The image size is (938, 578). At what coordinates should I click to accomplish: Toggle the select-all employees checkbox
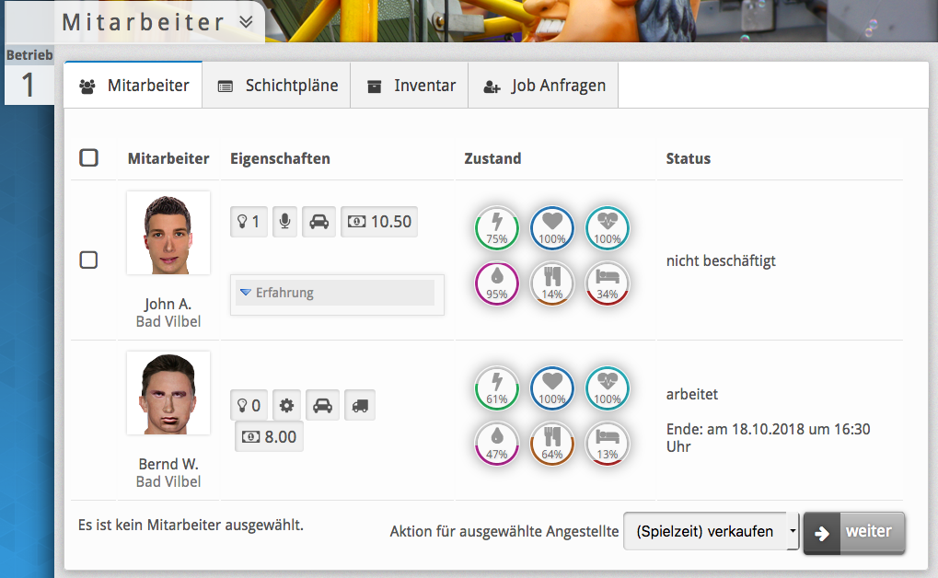point(88,158)
